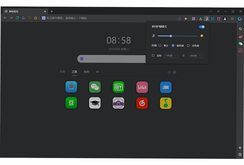Viewport: 244px width, 165px height.
Task: Open the graduation cap shortcut tile
Action: (x=95, y=103)
